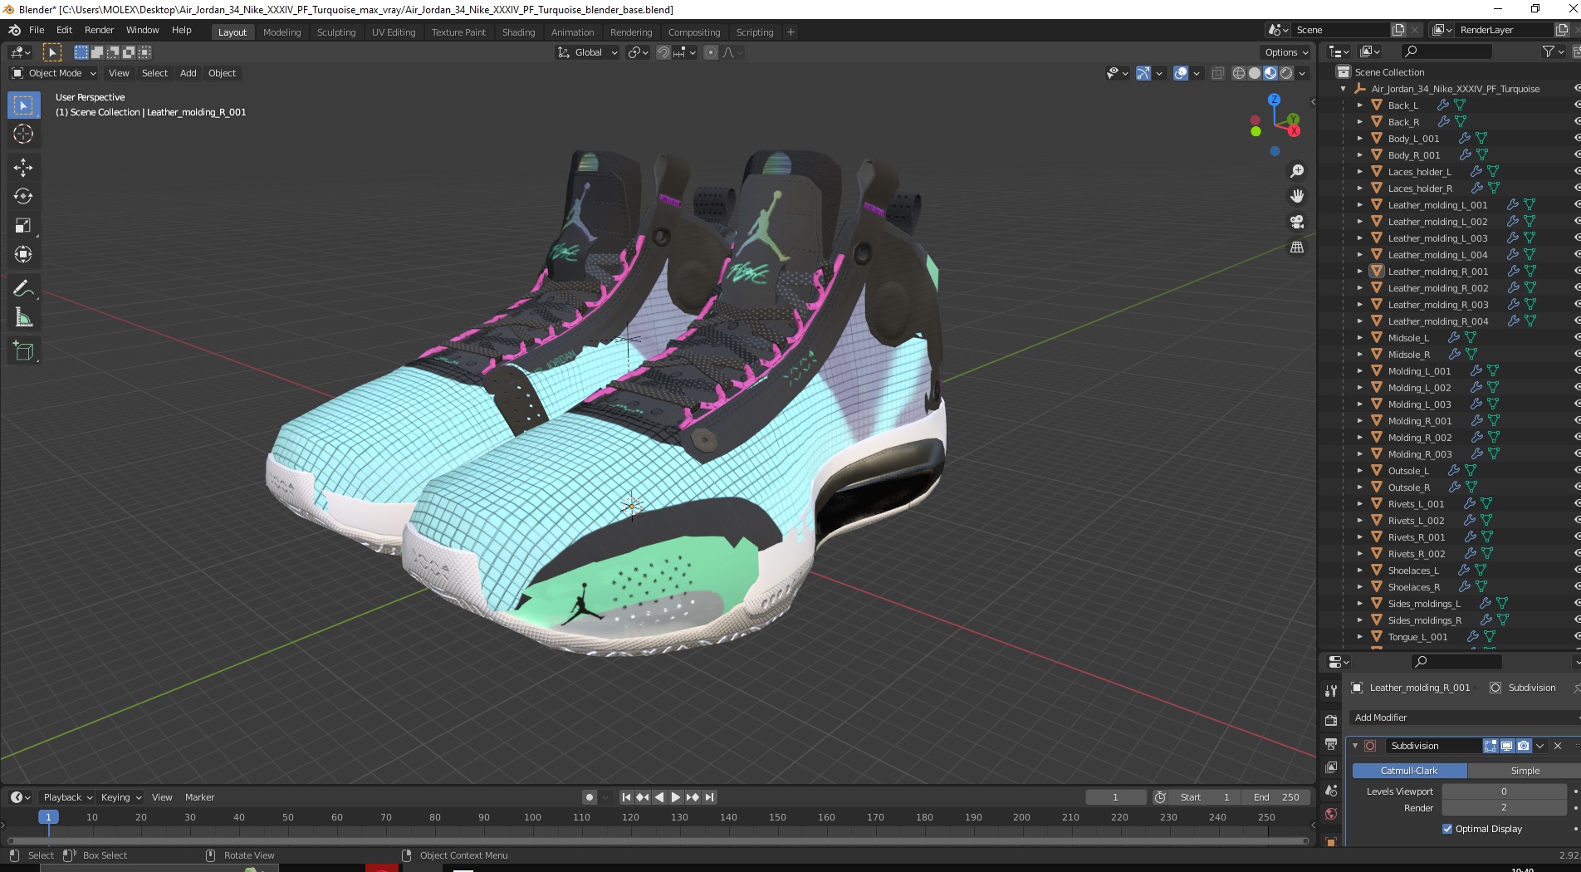1581x872 pixels.
Task: Select Outsole_R in the outliner
Action: (1408, 487)
